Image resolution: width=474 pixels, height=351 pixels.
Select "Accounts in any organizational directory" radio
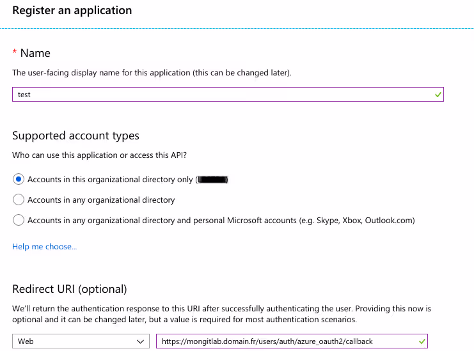pos(19,200)
